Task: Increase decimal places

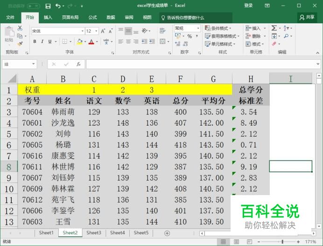Action: [x=177, y=43]
